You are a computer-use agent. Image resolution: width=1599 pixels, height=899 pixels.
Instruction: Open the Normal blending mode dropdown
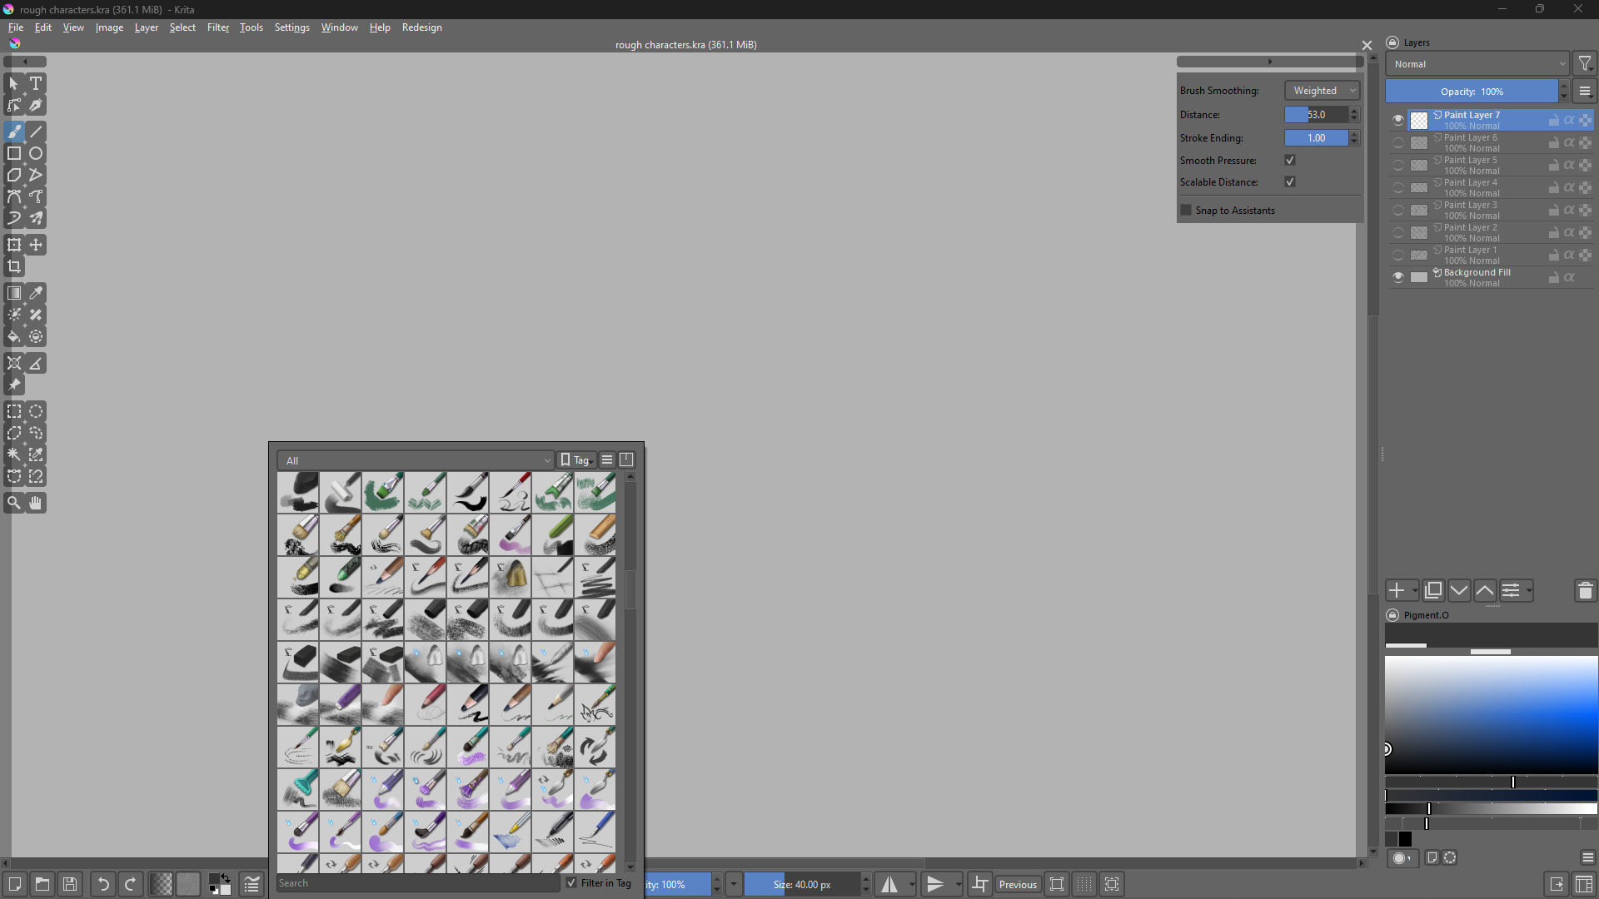1477,64
